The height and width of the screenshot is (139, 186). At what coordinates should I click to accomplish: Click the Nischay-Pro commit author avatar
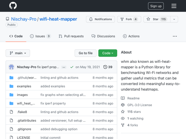[11, 67]
